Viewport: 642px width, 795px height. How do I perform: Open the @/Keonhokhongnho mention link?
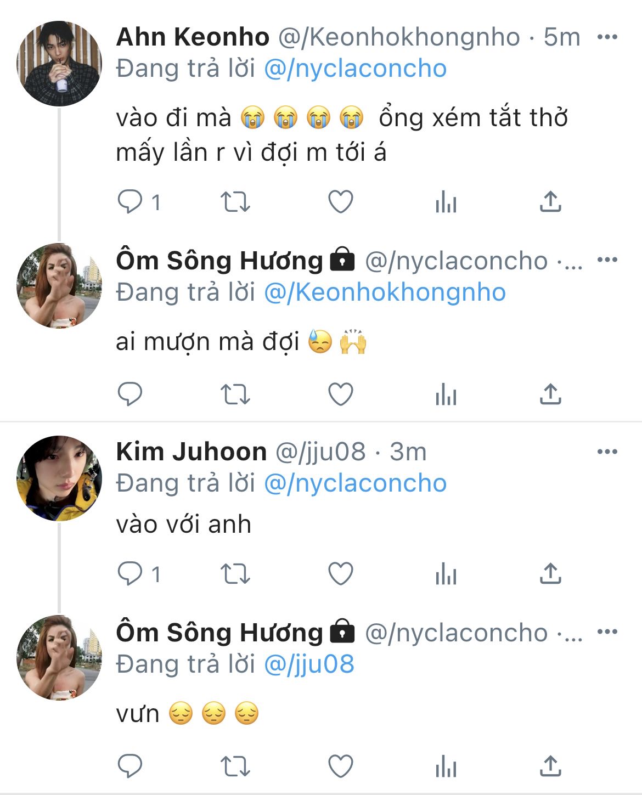click(x=385, y=293)
